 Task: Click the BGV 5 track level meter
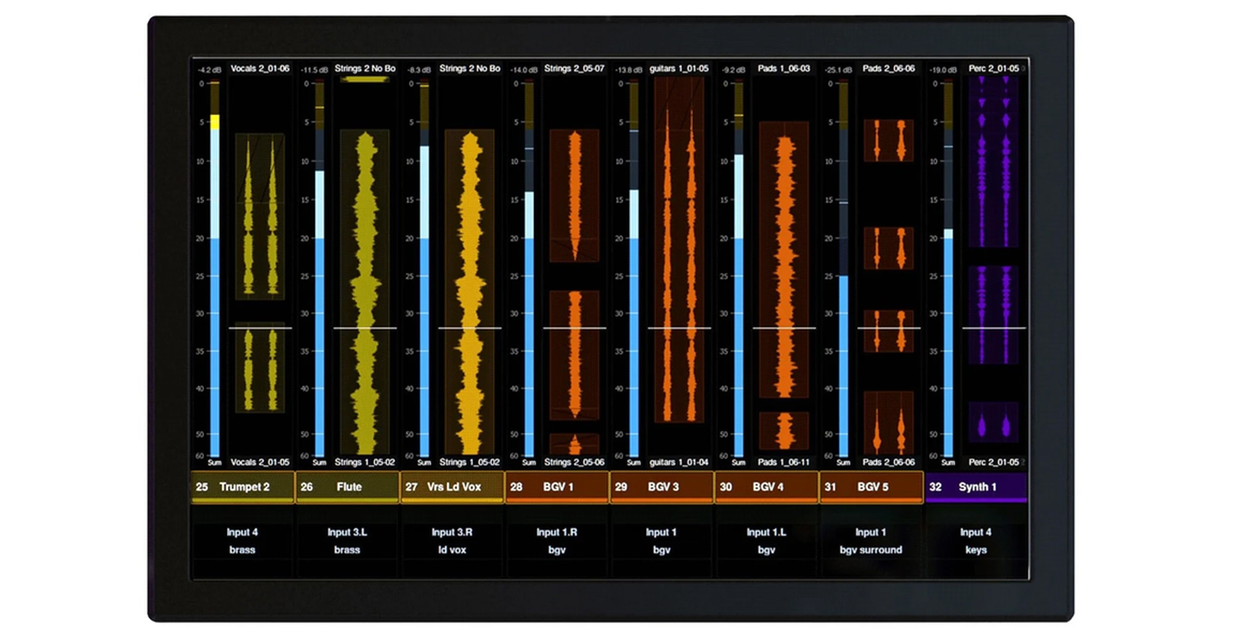click(844, 269)
